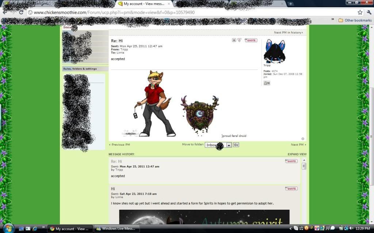Quote the 'Re: Hi' message at the top
Viewport: 374px width, 233px height.
coord(251,40)
